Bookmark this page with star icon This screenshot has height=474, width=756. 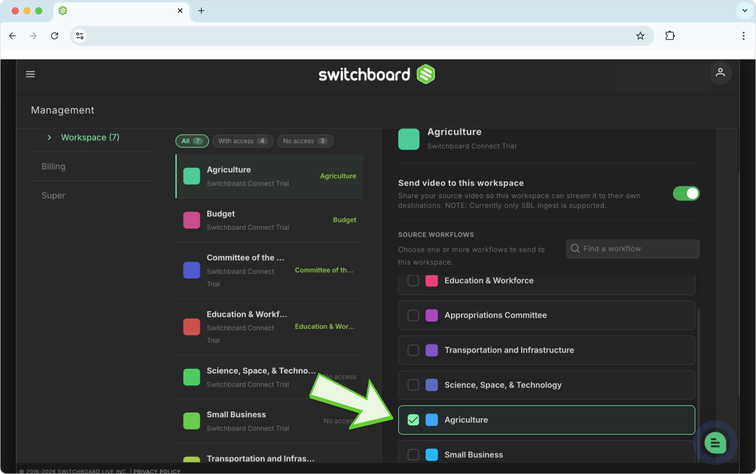click(x=640, y=36)
